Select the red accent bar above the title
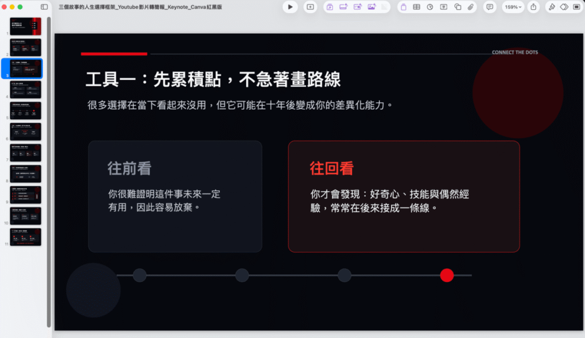585x338 pixels. click(x=114, y=54)
